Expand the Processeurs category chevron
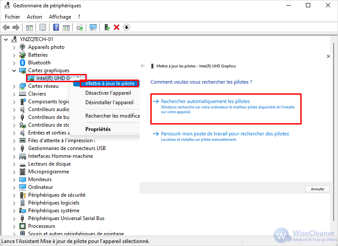Viewport: 338px width, 246px height. point(14,227)
